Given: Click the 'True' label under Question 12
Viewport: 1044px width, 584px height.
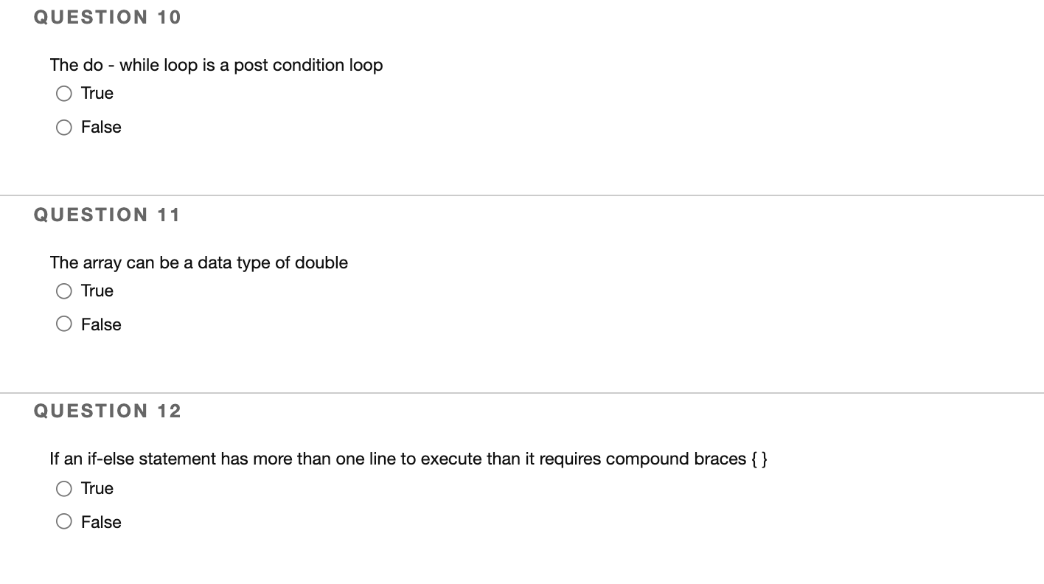Looking at the screenshot, I should pyautogui.click(x=97, y=488).
